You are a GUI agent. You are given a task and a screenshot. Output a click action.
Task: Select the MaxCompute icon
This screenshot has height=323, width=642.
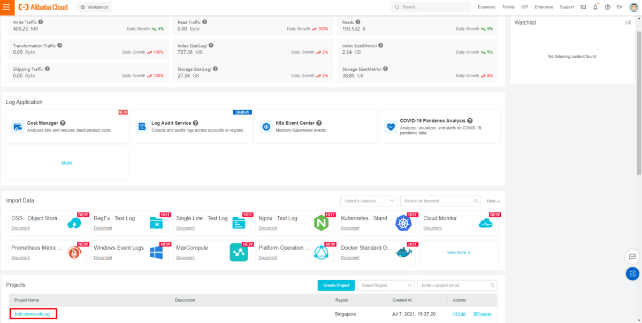click(239, 252)
